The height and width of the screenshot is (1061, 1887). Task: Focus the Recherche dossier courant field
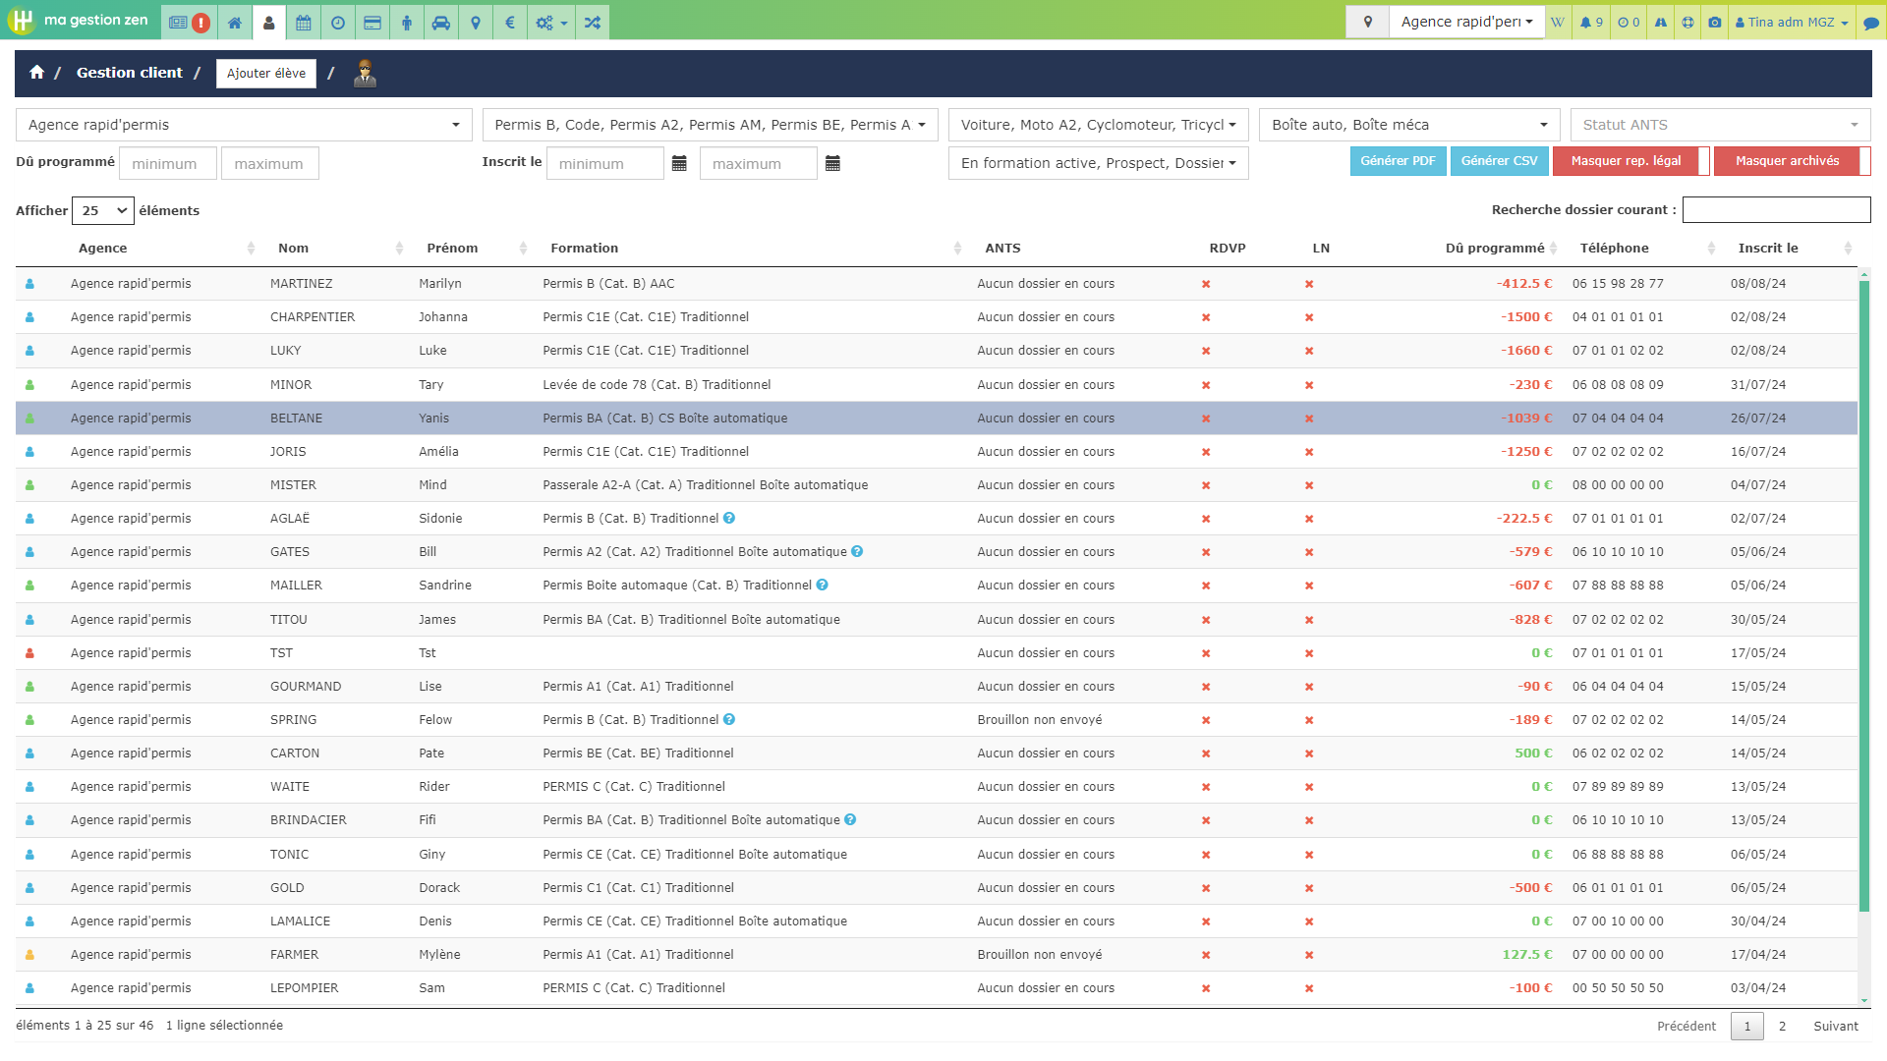click(x=1776, y=209)
